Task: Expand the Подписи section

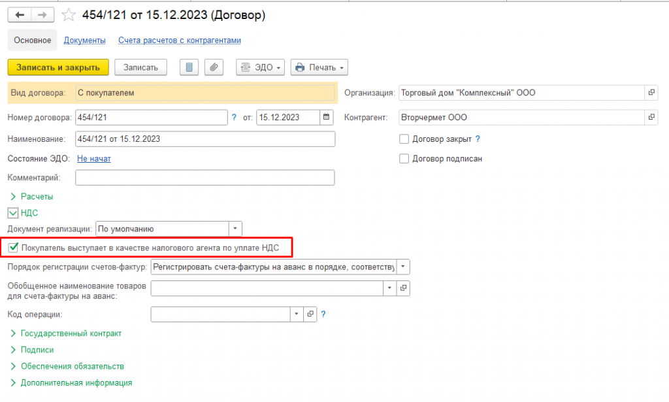Action: (x=32, y=350)
